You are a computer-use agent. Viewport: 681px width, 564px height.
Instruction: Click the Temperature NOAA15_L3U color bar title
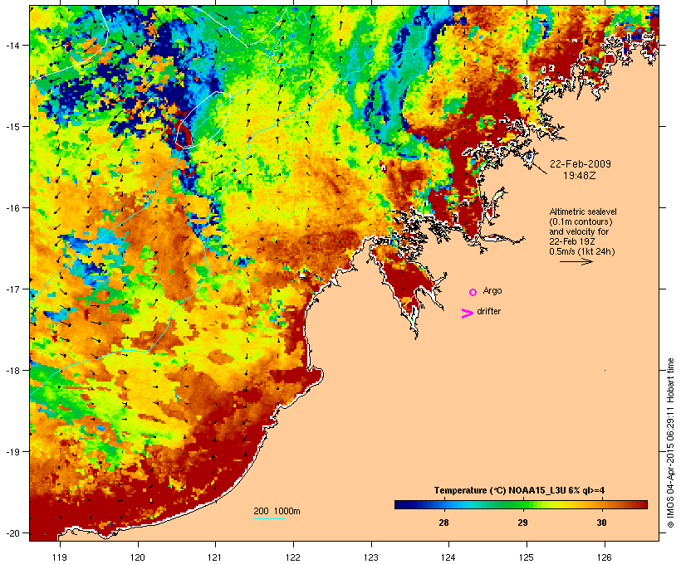(x=519, y=490)
